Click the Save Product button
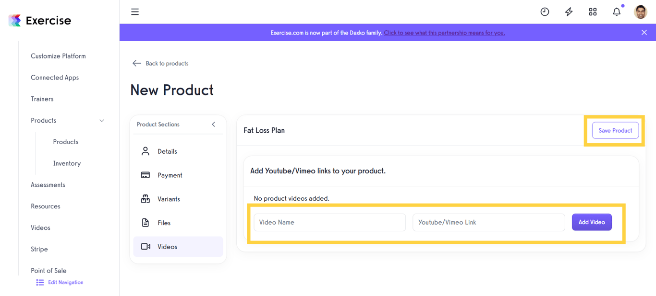Image resolution: width=656 pixels, height=296 pixels. click(615, 130)
